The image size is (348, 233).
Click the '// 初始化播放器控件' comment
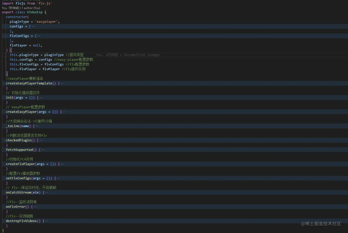pos(23,93)
